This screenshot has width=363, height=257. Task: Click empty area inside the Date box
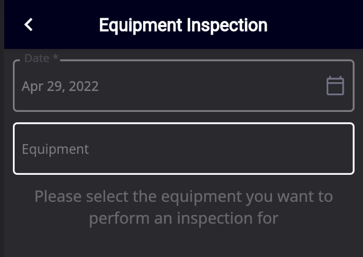pyautogui.click(x=209, y=86)
